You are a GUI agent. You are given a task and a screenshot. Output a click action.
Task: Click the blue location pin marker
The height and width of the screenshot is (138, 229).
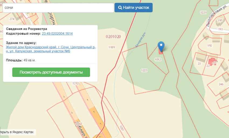[x=161, y=46]
